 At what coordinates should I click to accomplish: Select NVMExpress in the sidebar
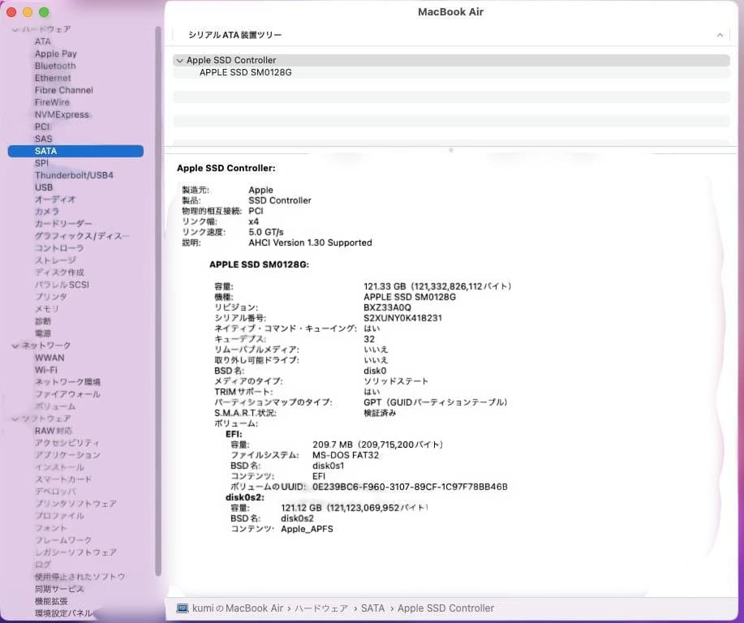tap(61, 114)
